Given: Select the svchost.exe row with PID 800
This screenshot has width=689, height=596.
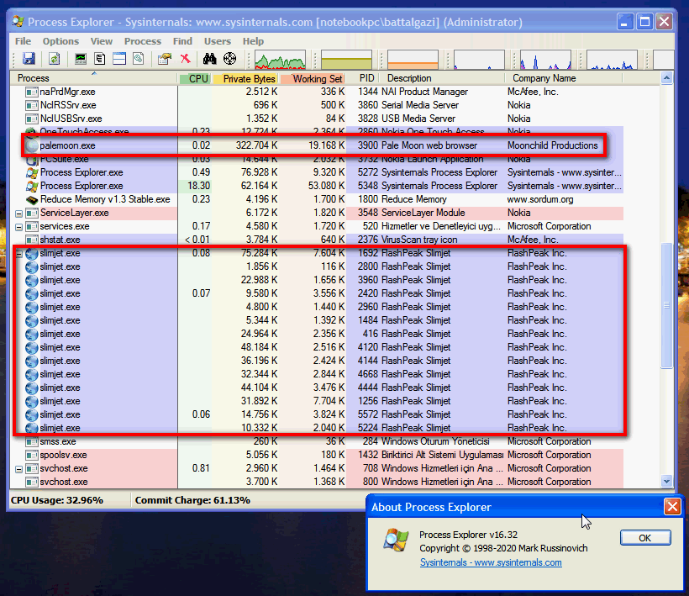Looking at the screenshot, I should 317,482.
